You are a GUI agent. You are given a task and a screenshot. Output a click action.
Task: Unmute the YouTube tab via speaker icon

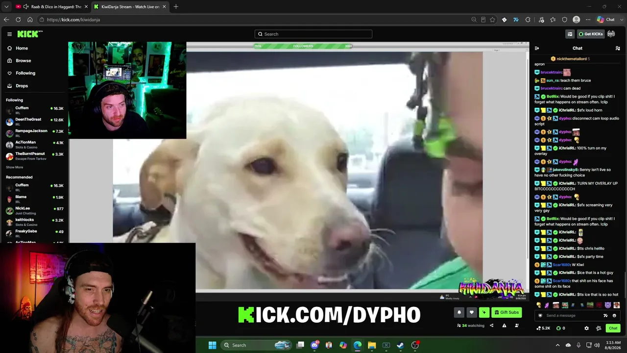26,7
